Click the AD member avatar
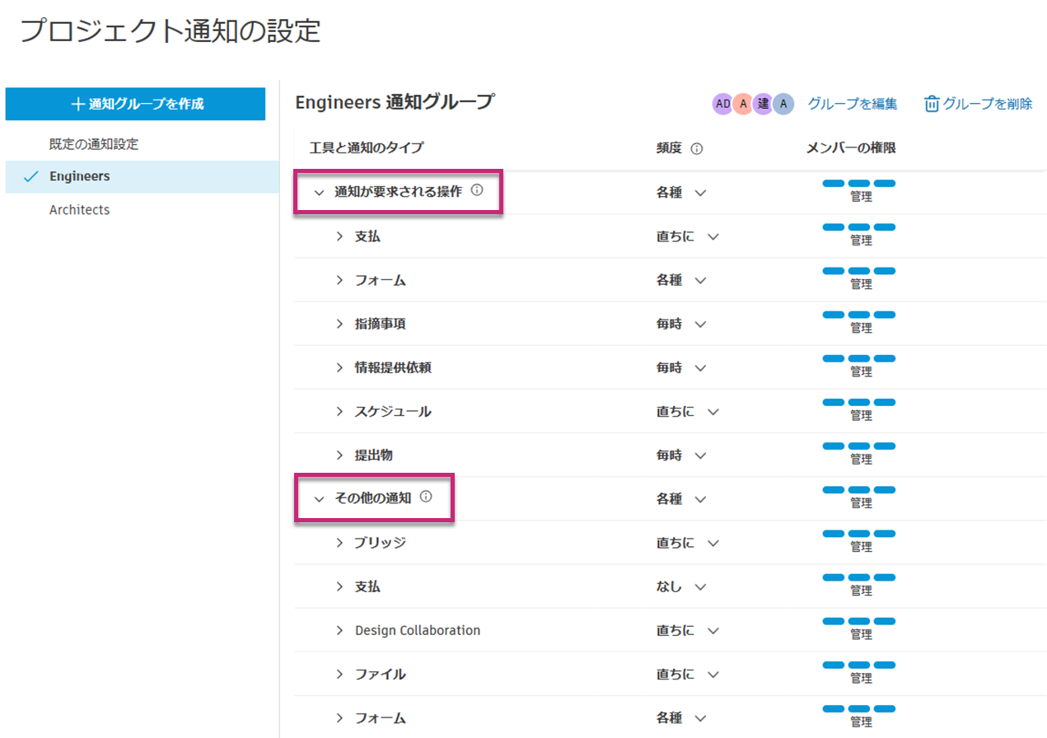Image resolution: width=1047 pixels, height=738 pixels. click(722, 103)
